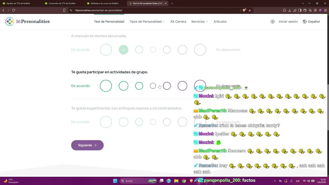Open the accessibility options icon

click(273, 22)
